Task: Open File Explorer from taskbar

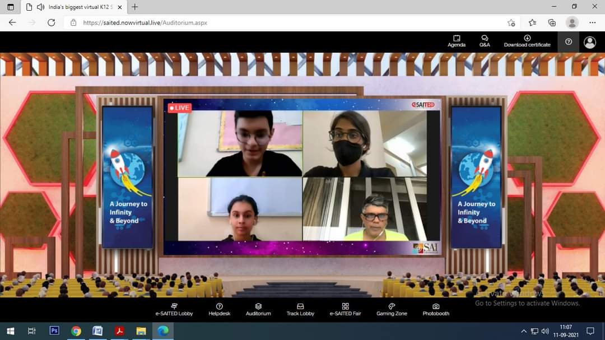Action: point(141,331)
